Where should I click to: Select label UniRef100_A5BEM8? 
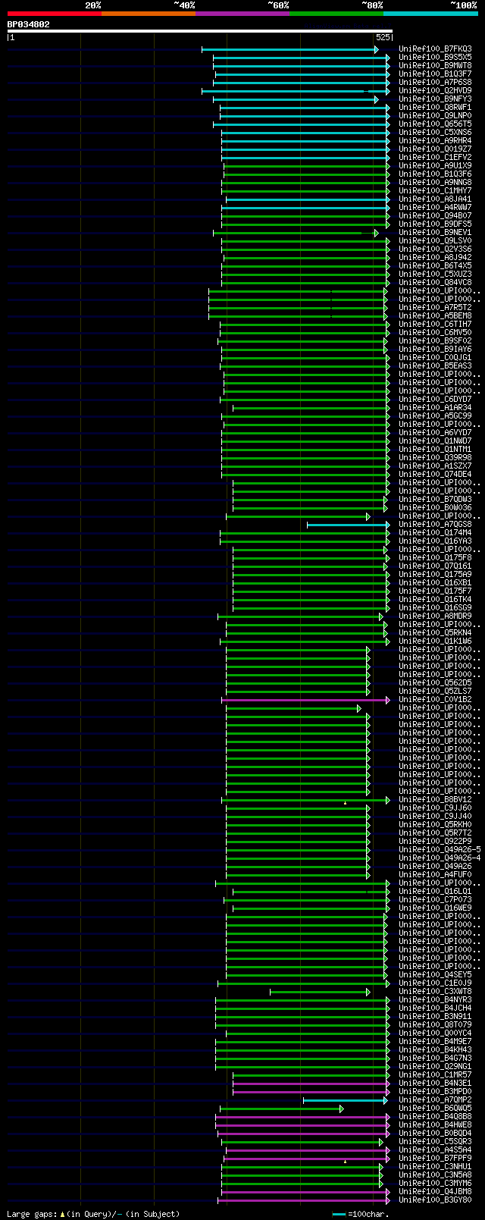tap(435, 316)
